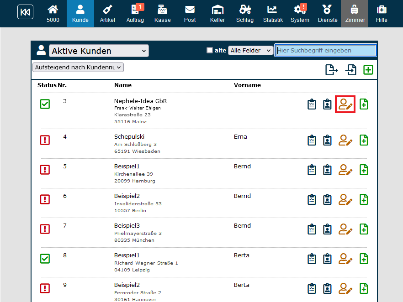The image size is (403, 302).
Task: Click the 'Name' column header
Action: [x=123, y=85]
